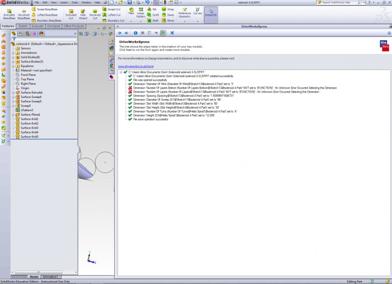Viewport: 392px width, 284px height.
Task: Use the Dome feature tool
Action: click(168, 15)
